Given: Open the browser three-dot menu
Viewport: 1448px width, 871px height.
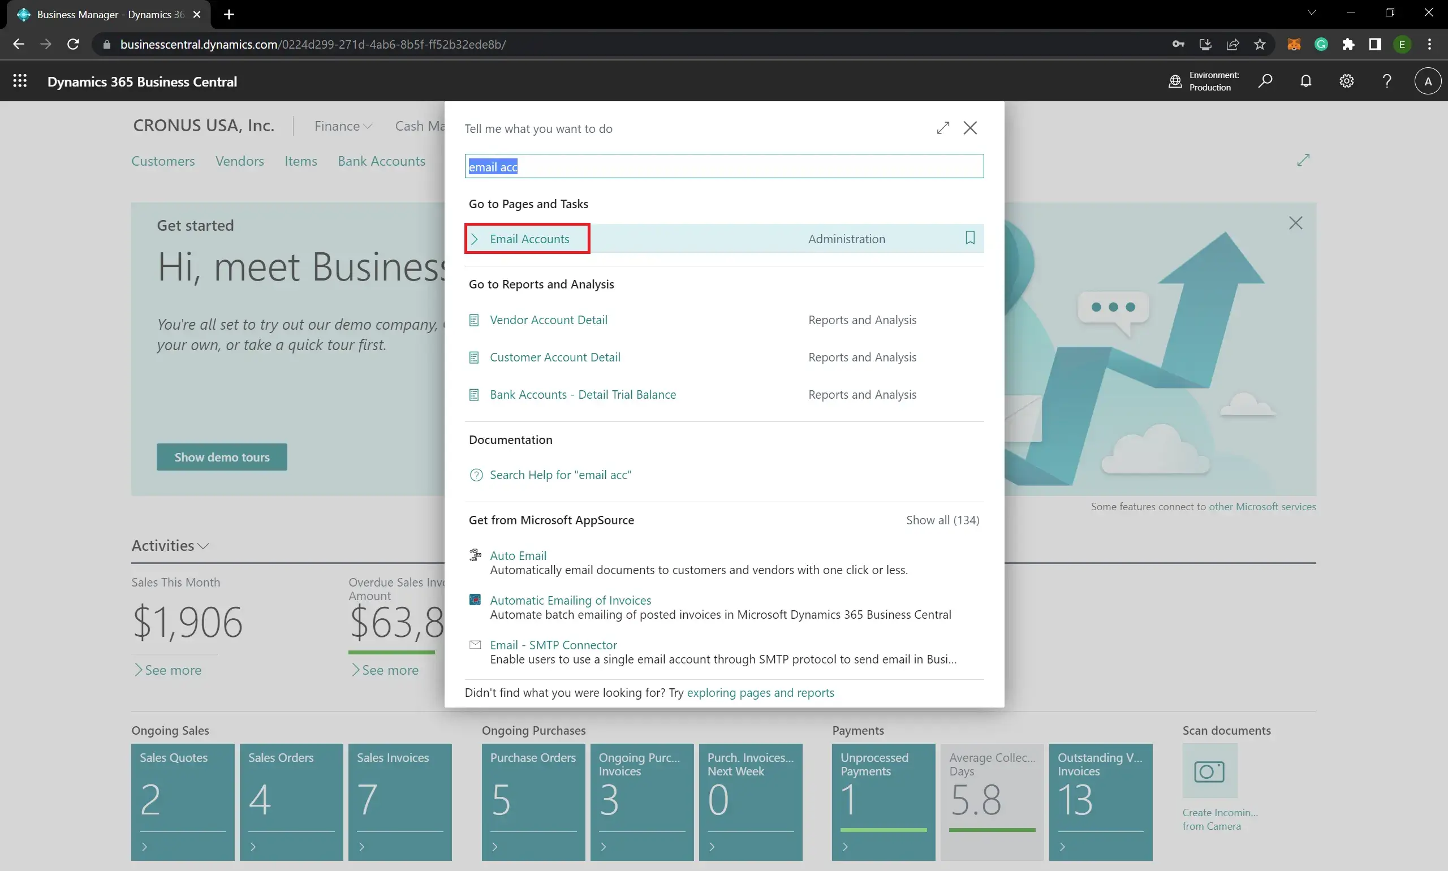Looking at the screenshot, I should [1429, 44].
